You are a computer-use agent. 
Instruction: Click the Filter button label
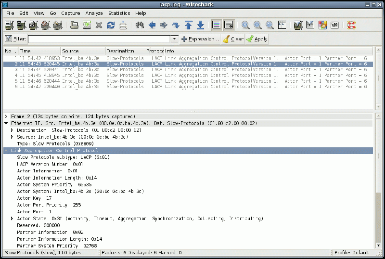15,39
